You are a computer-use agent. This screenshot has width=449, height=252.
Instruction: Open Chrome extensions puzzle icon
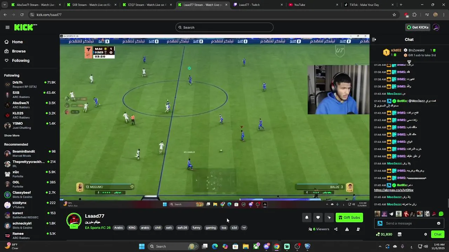(415, 15)
